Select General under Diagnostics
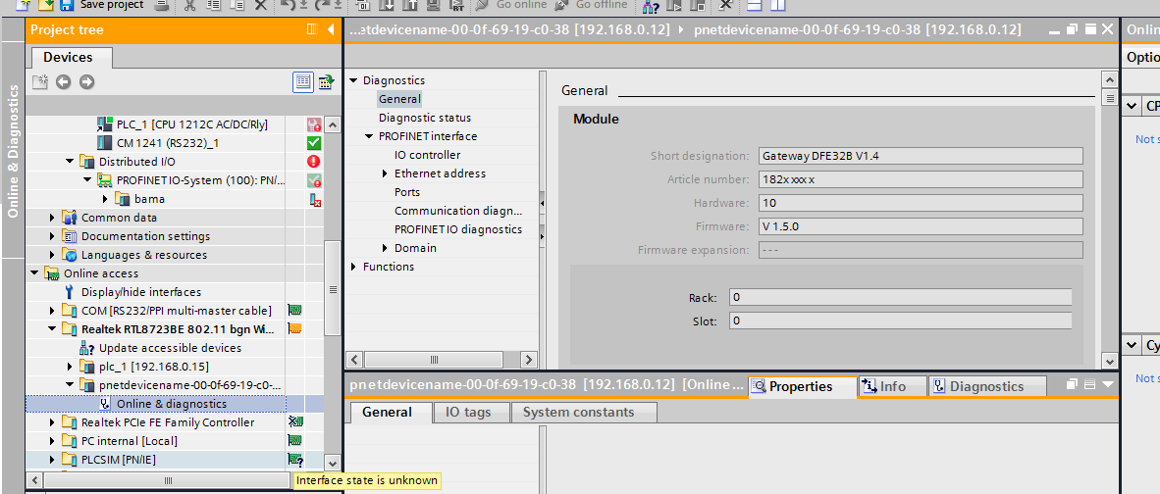The width and height of the screenshot is (1160, 494). pyautogui.click(x=399, y=99)
